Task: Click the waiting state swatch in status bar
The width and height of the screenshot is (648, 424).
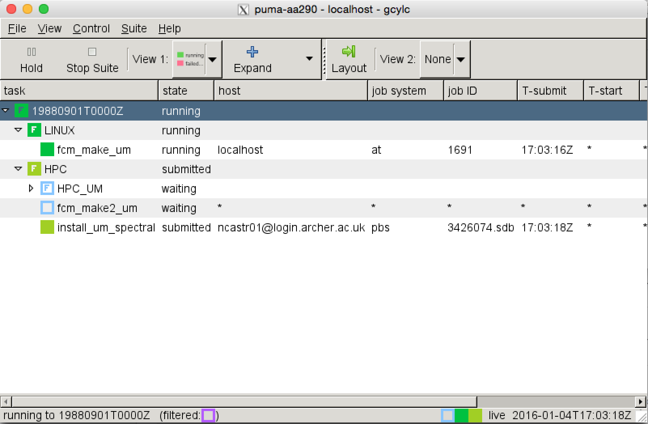Action: (x=447, y=416)
